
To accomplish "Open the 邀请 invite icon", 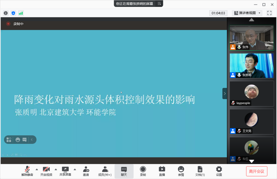I will point(86,171).
